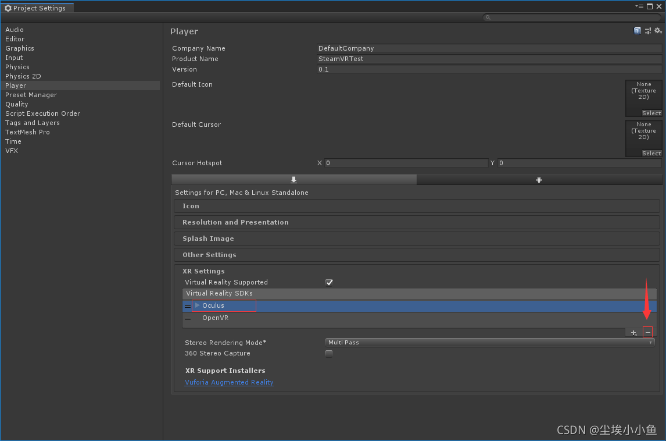The width and height of the screenshot is (666, 441).
Task: Expand Resolution and Presentation section
Action: pyautogui.click(x=417, y=222)
